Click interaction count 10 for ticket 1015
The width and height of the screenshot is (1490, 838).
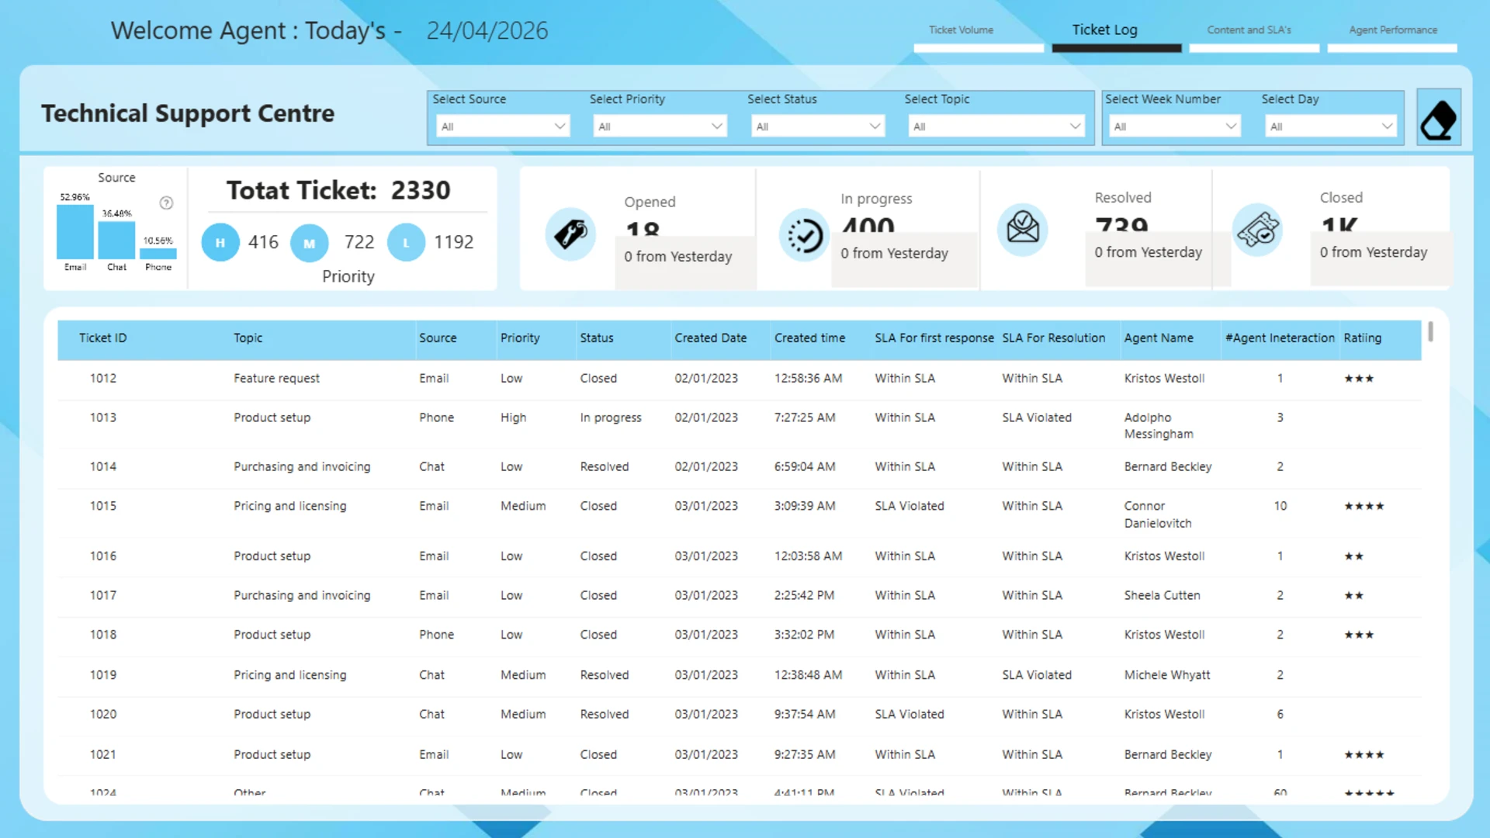click(x=1280, y=506)
